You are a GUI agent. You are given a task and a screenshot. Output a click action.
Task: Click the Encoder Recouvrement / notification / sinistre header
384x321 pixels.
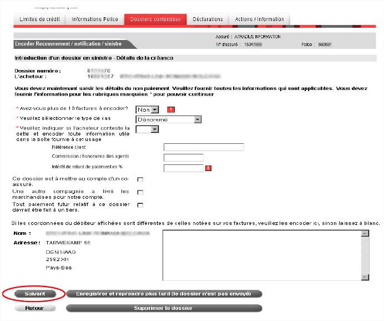pyautogui.click(x=68, y=44)
